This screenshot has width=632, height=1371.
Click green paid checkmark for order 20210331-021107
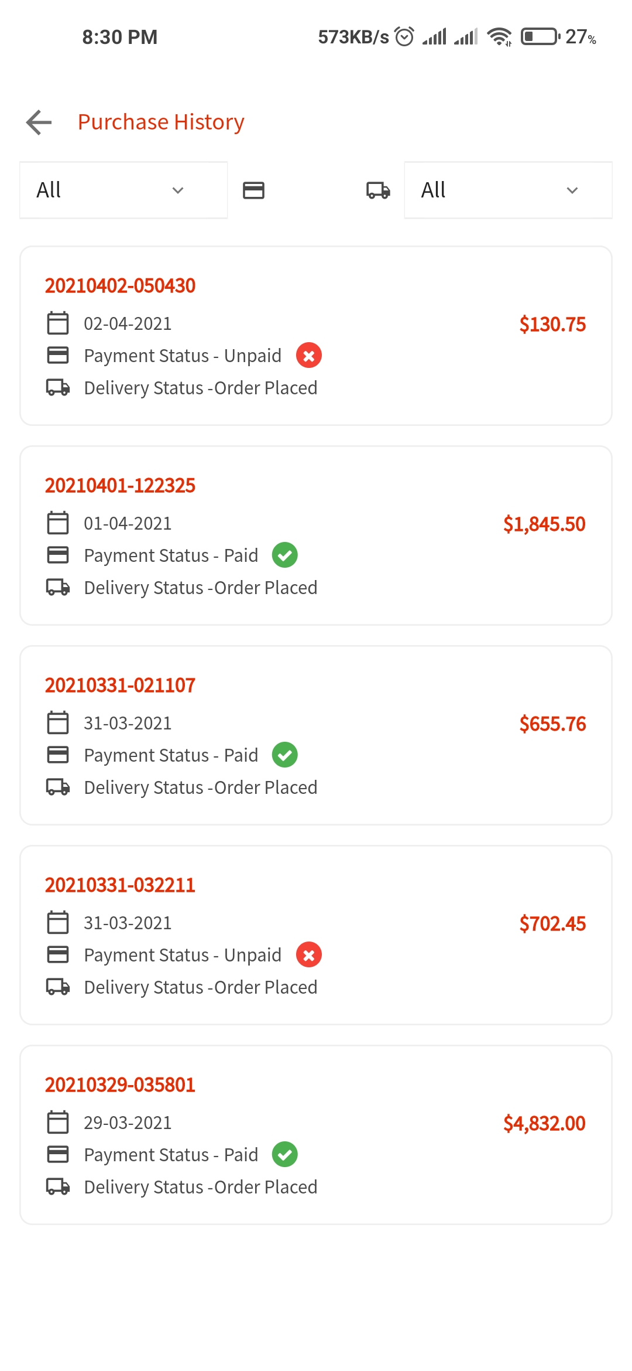(285, 755)
